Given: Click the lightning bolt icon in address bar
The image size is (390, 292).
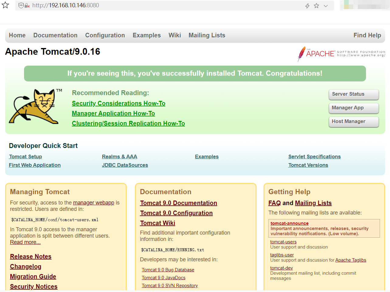Looking at the screenshot, I should point(307,6).
